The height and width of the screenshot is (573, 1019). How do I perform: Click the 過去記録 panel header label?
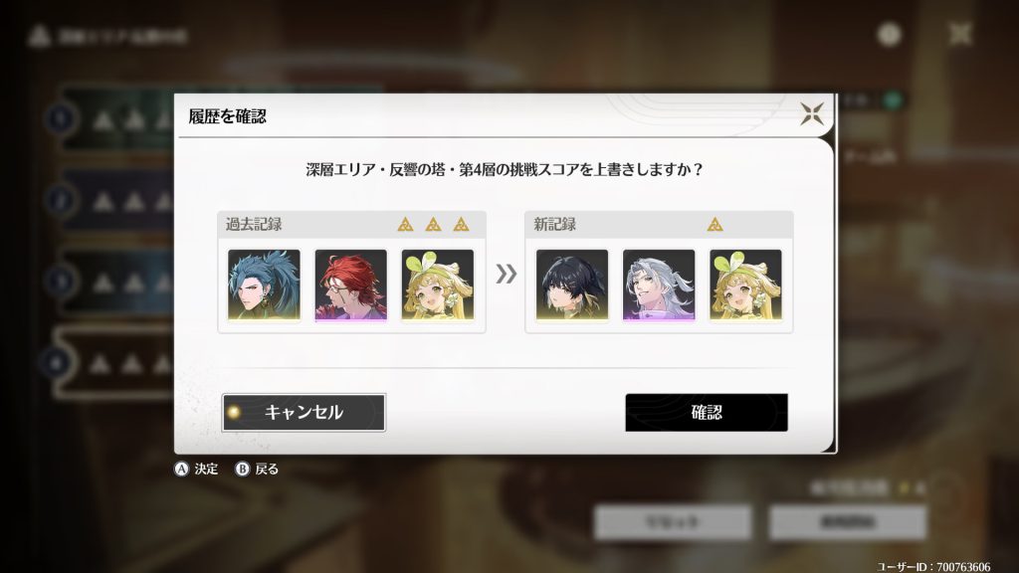(254, 225)
